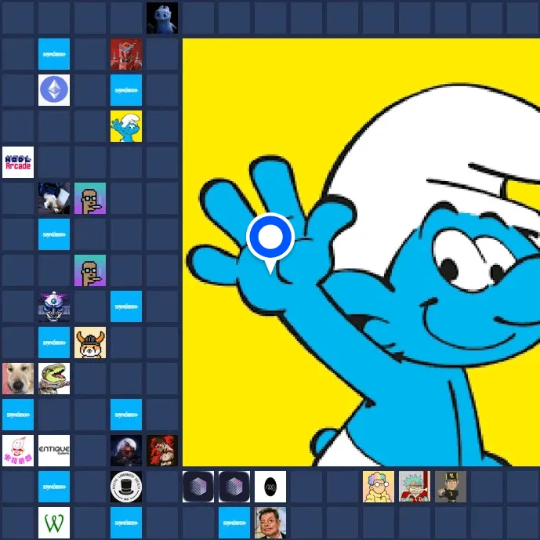Select the Ethereum logo land tile
This screenshot has width=540, height=540.
(x=54, y=90)
